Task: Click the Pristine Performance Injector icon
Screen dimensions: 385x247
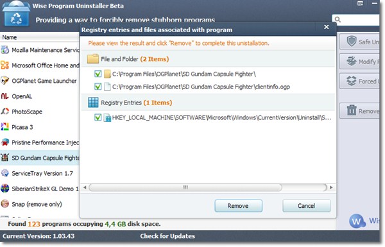Action: (x=4, y=142)
